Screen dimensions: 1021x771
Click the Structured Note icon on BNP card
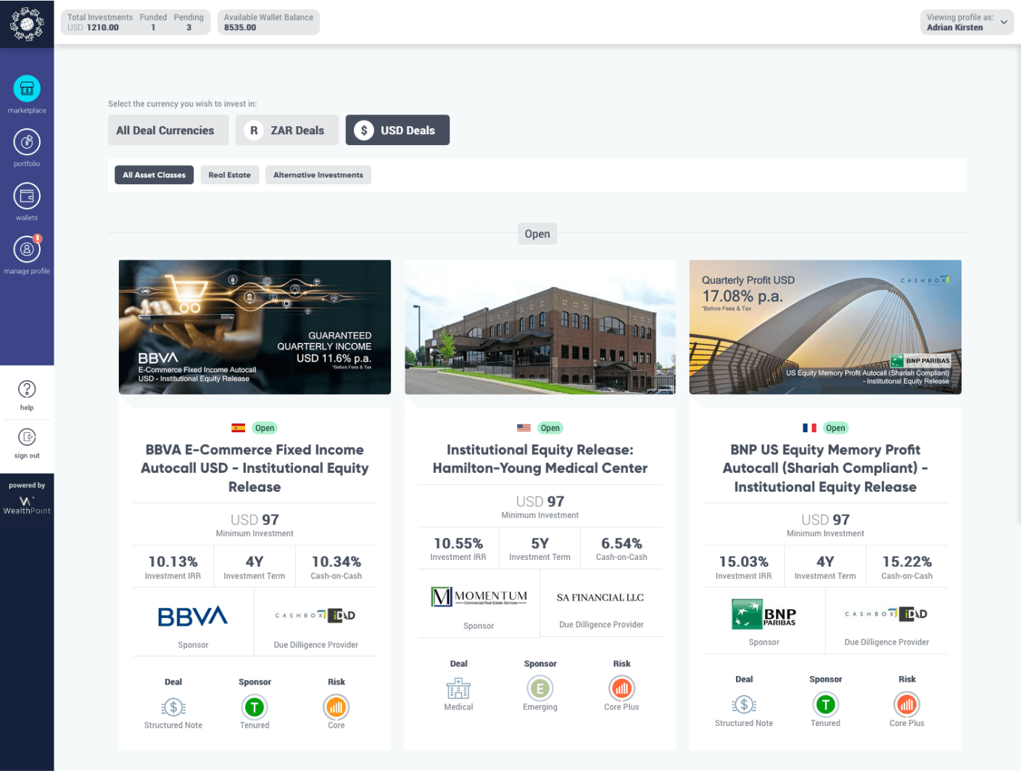coord(744,704)
